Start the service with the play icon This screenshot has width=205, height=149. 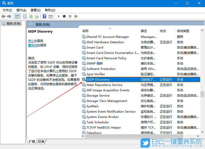click(x=58, y=16)
